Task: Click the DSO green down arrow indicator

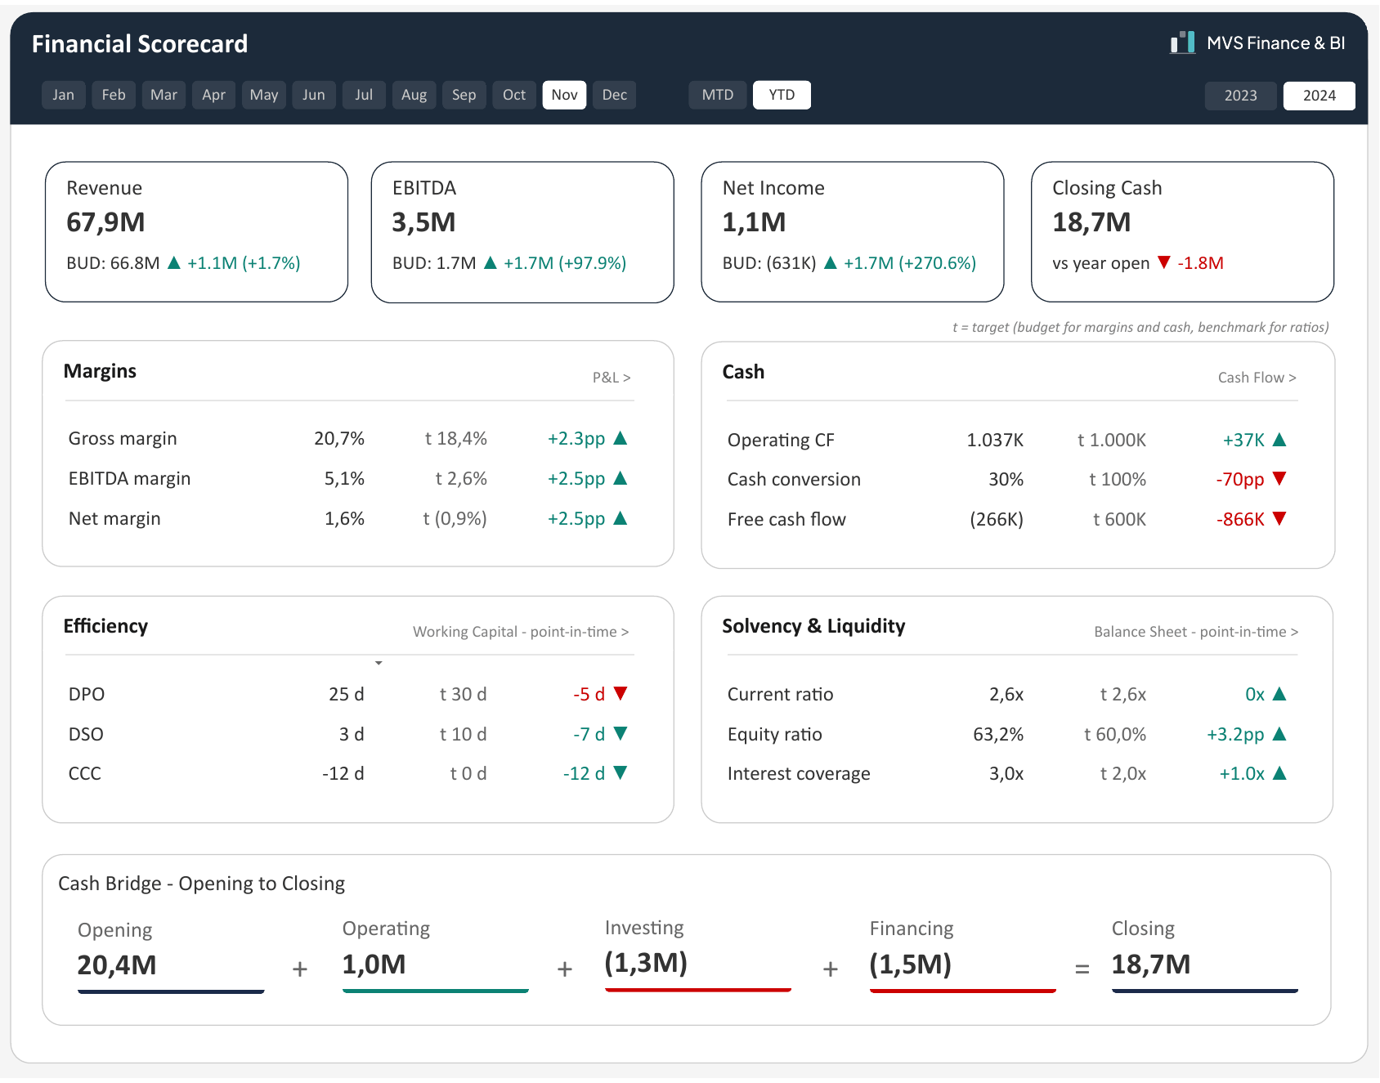Action: click(x=621, y=734)
